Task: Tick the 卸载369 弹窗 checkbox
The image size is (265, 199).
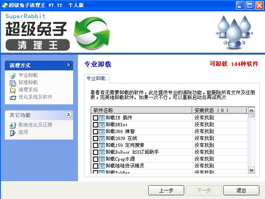Action: 95,131
